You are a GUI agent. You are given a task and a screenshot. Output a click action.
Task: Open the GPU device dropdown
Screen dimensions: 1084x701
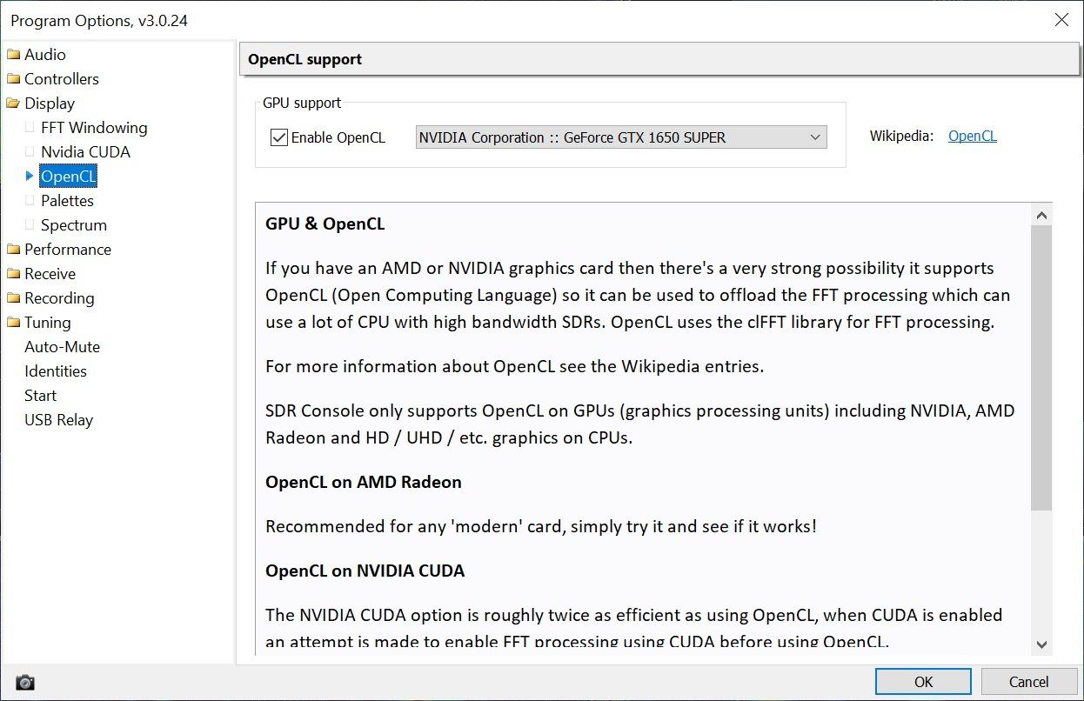coord(621,137)
